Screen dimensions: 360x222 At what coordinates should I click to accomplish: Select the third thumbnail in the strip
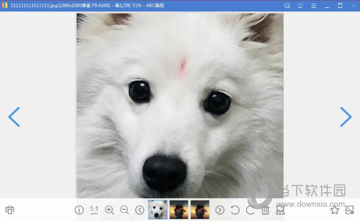click(x=200, y=209)
